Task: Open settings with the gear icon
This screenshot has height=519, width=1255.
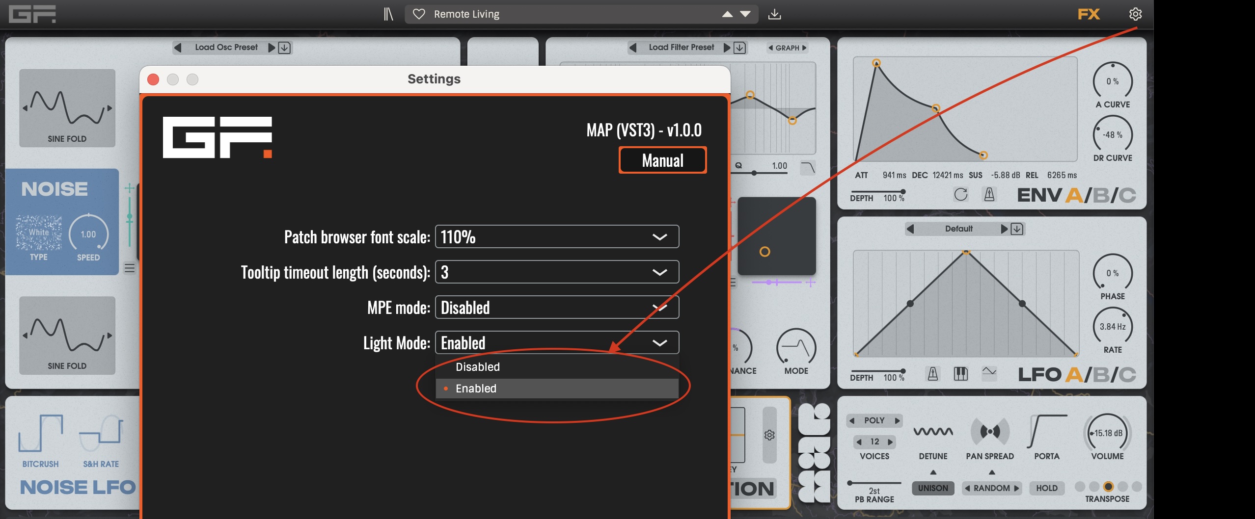Action: click(x=1135, y=14)
